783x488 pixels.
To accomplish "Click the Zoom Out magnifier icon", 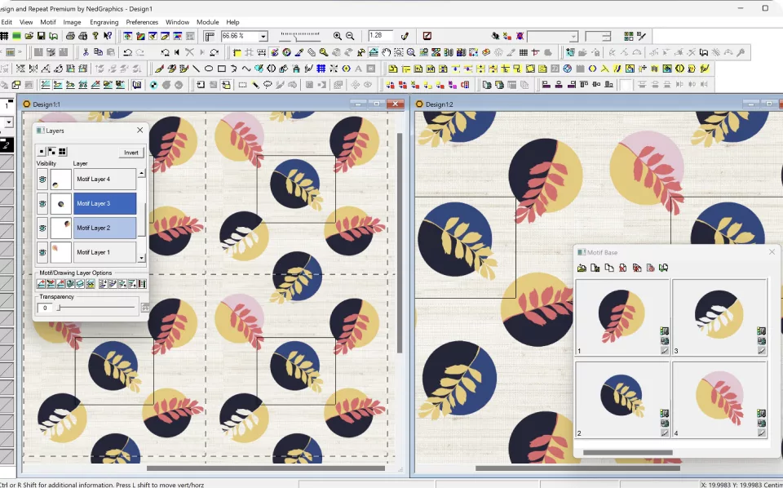I will click(x=350, y=36).
